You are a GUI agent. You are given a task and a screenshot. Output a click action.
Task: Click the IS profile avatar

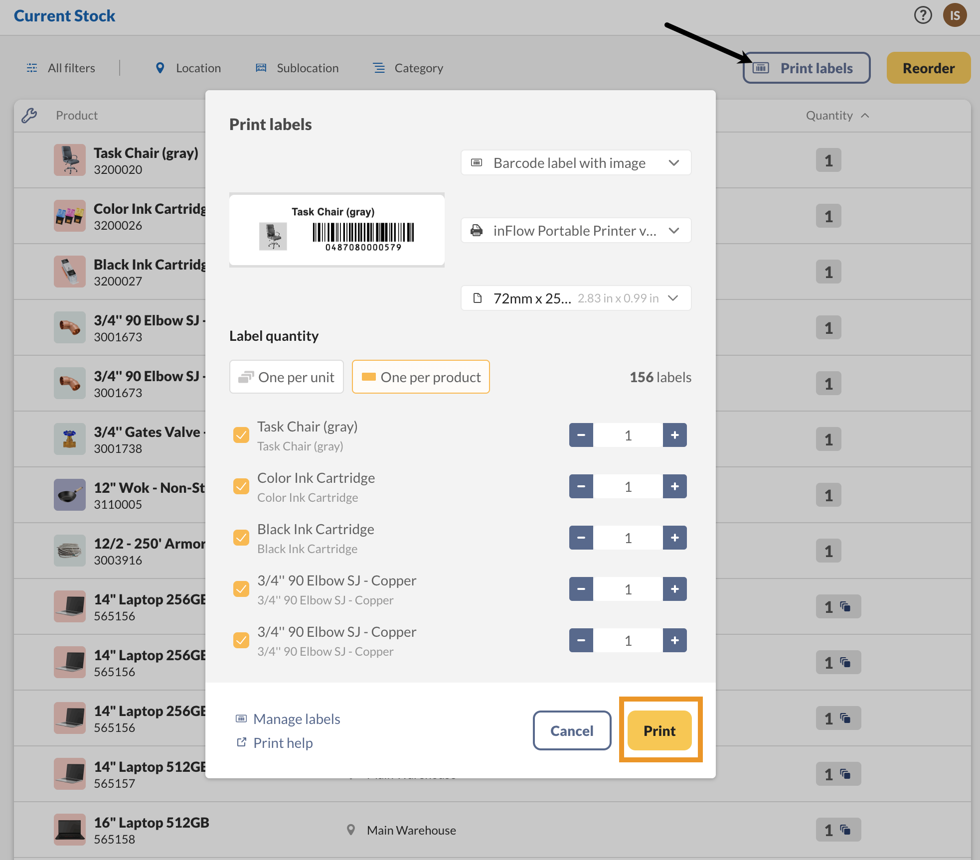coord(956,15)
